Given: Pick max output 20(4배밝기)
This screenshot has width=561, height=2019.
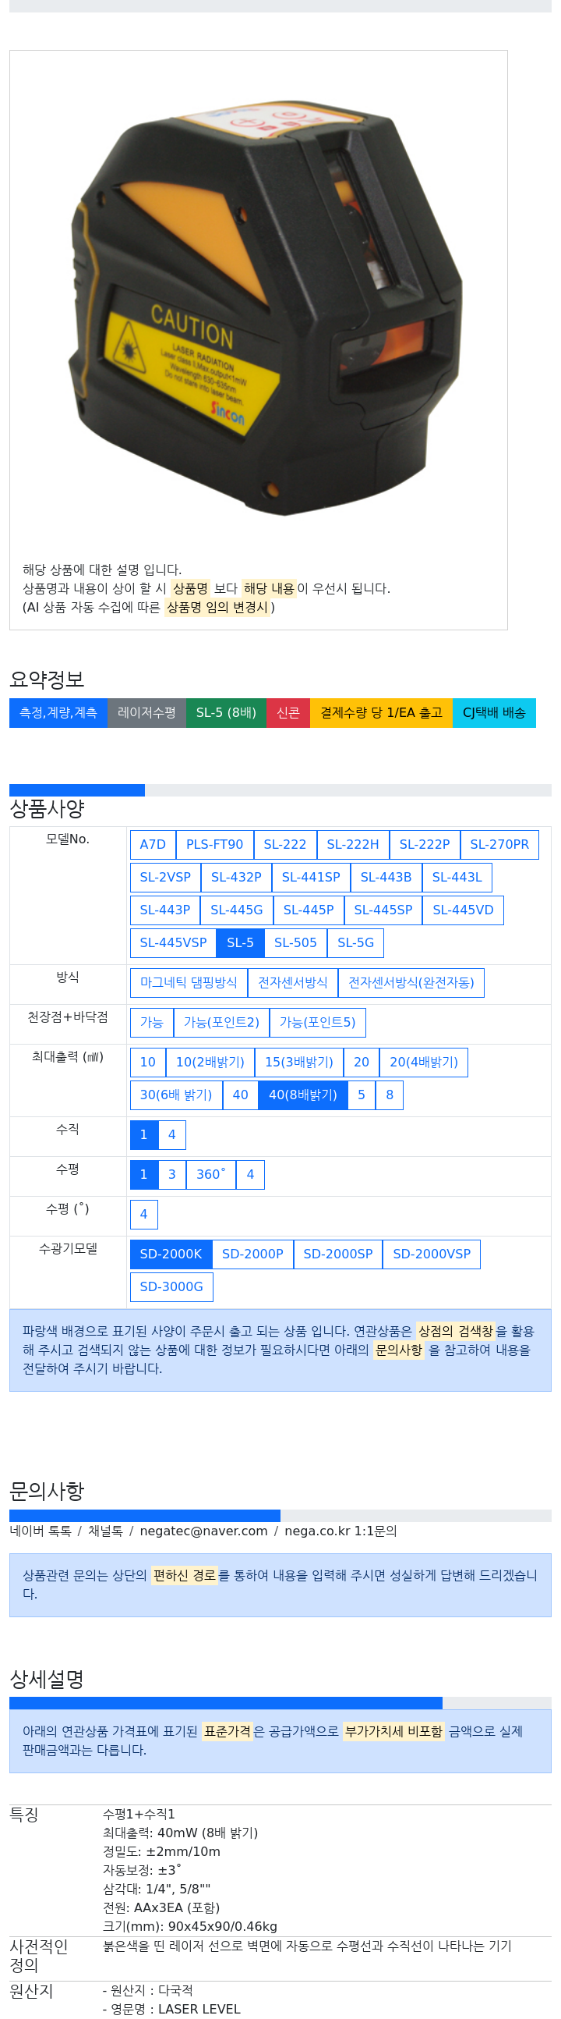Looking at the screenshot, I should click(x=424, y=1063).
